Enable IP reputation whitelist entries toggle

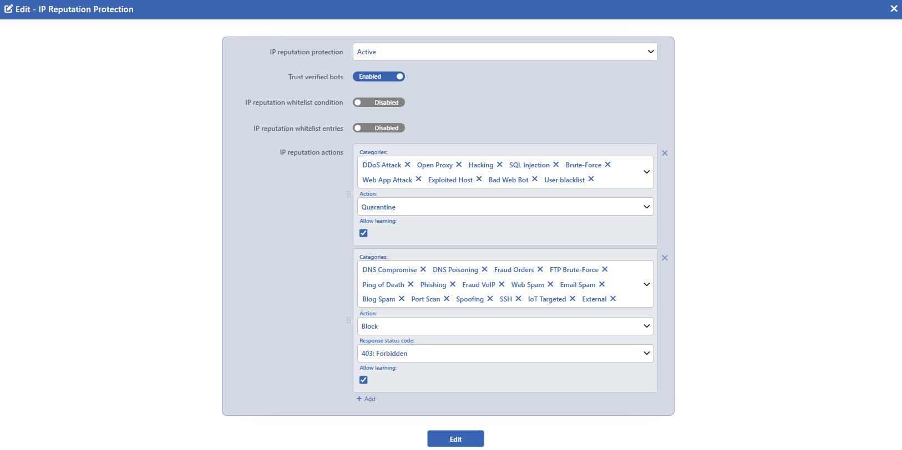pos(379,128)
